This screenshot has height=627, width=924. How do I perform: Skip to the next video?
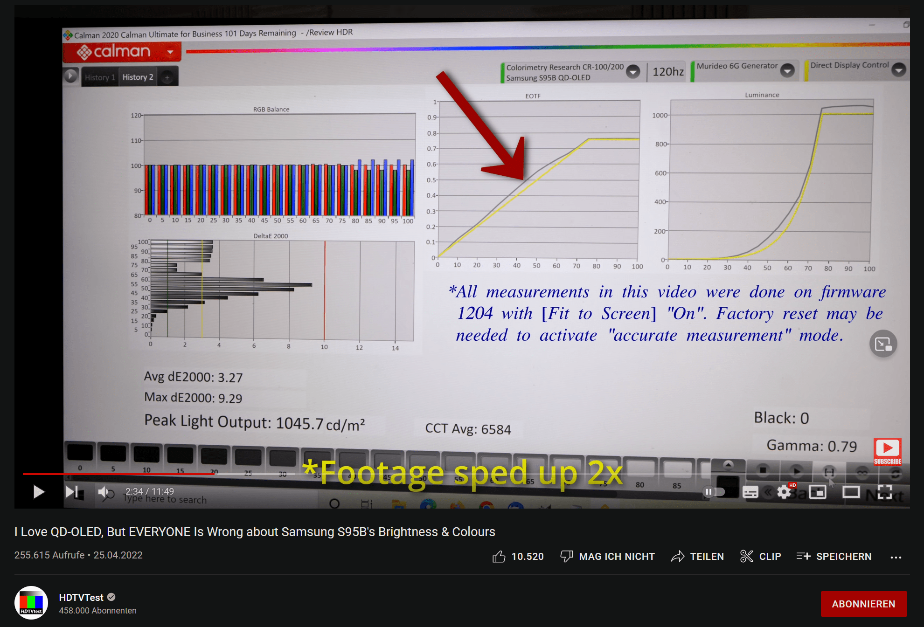point(72,491)
